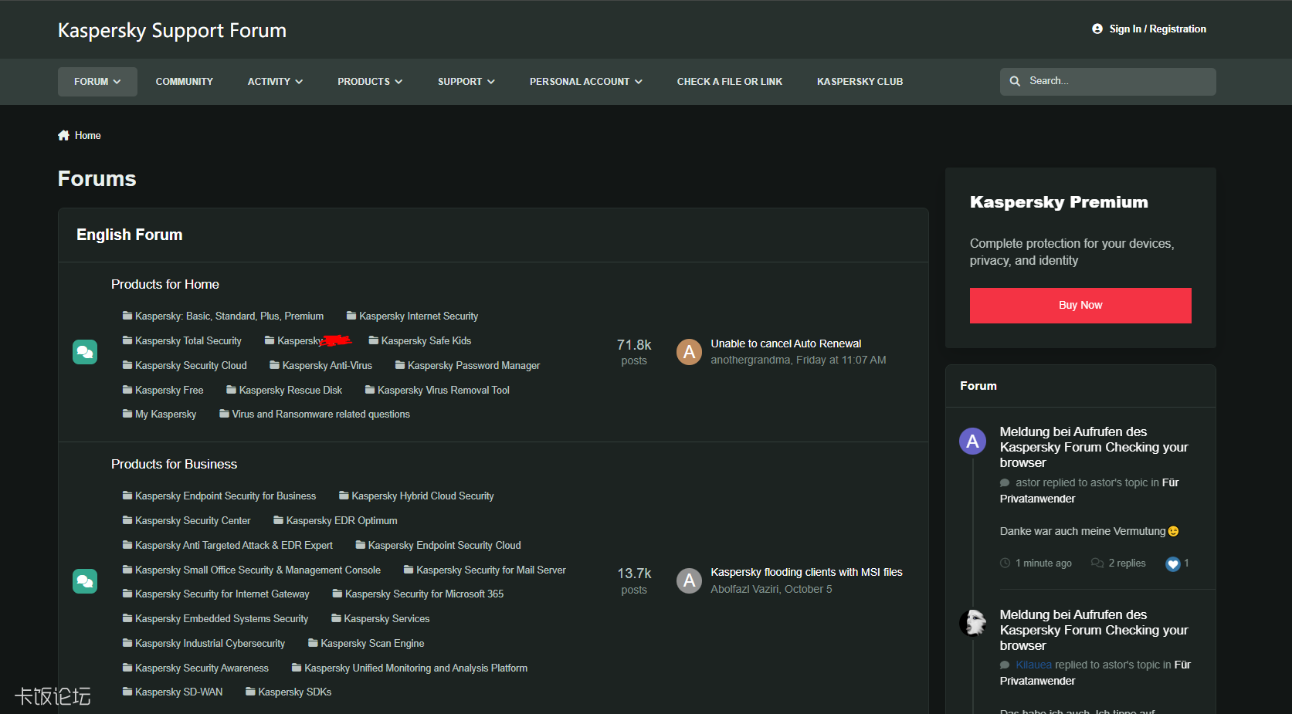This screenshot has height=714, width=1292.
Task: Open Unable to cancel Auto Renewal topic
Action: 785,343
